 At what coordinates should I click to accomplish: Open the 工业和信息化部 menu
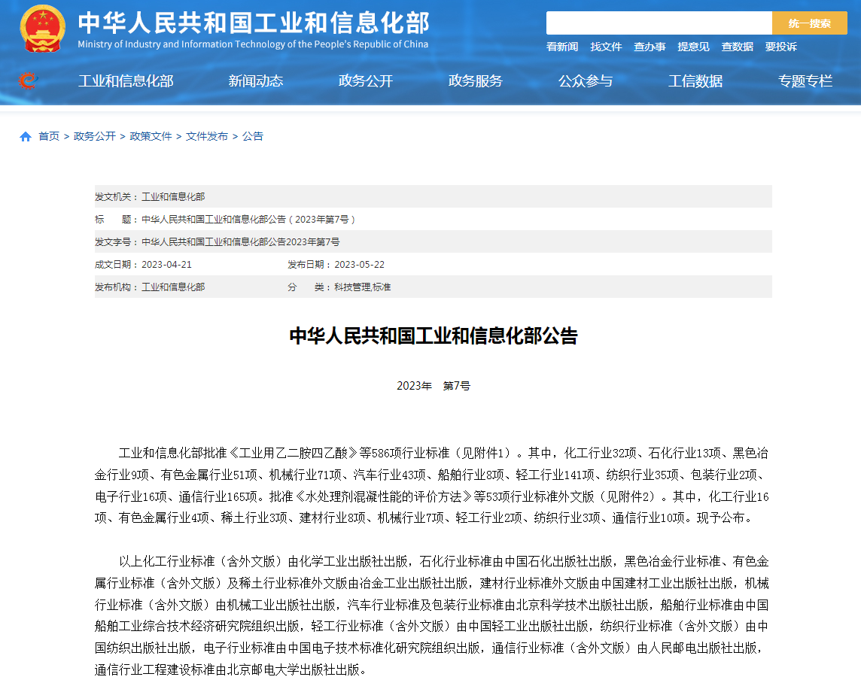point(126,81)
